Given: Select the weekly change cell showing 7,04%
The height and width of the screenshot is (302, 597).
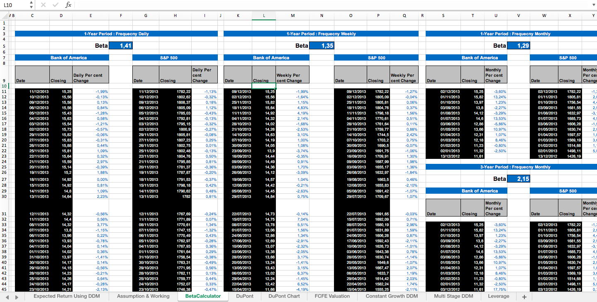Looking at the screenshot, I should click(x=292, y=219).
